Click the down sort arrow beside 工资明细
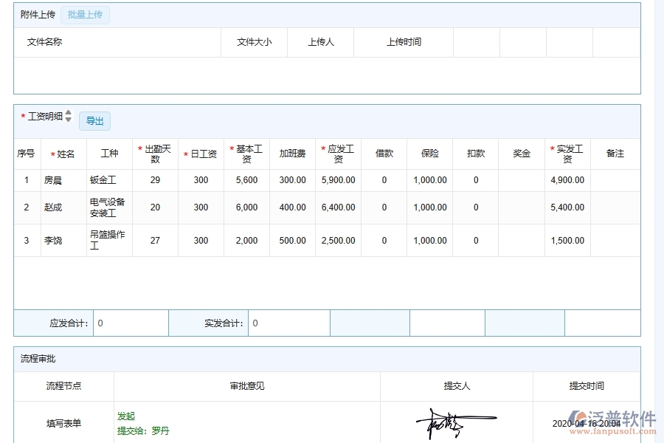664x443 pixels. tap(67, 119)
